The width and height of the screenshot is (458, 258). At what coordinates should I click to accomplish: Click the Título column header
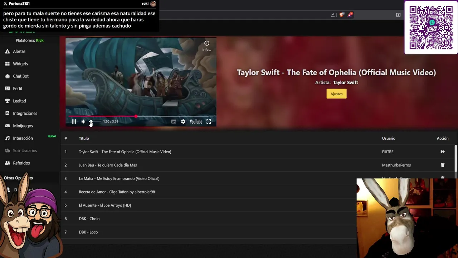84,138
